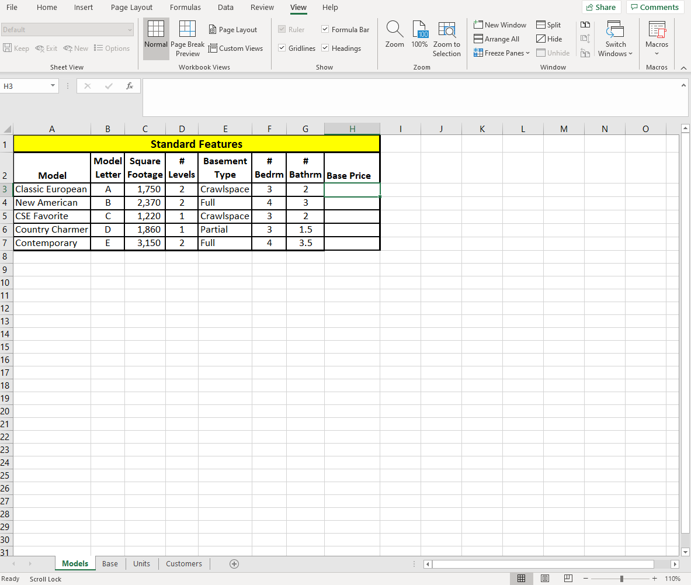Viewport: 691px width, 585px height.
Task: Toggle the Gridlines checkbox
Action: 282,48
